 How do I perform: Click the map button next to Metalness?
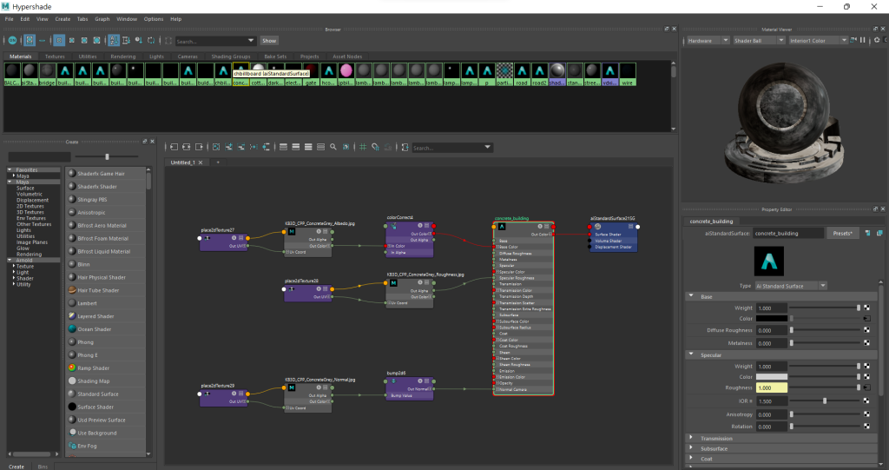coord(866,343)
